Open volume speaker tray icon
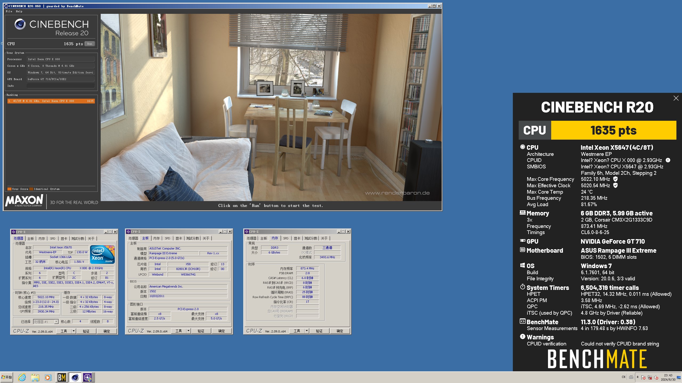 [x=656, y=377]
